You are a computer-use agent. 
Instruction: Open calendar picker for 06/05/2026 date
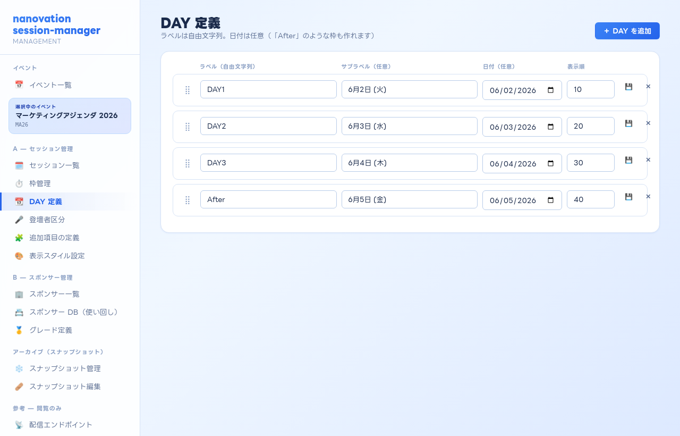tap(550, 200)
